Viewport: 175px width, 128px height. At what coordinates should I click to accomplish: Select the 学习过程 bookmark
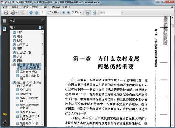click(x=26, y=90)
